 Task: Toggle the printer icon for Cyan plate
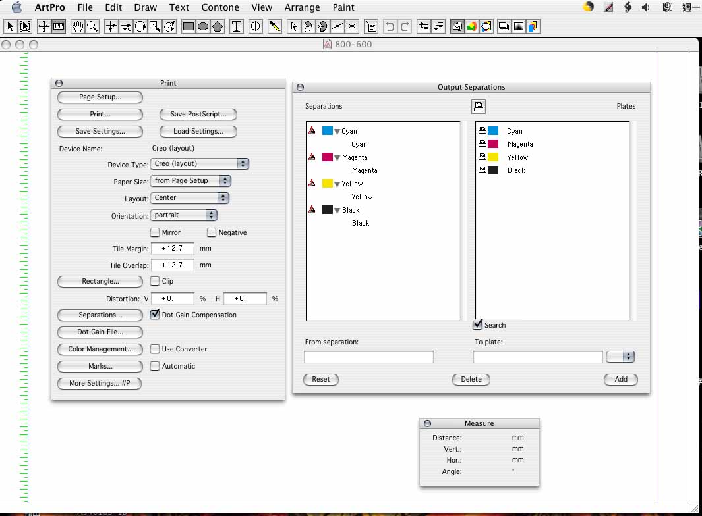483,130
